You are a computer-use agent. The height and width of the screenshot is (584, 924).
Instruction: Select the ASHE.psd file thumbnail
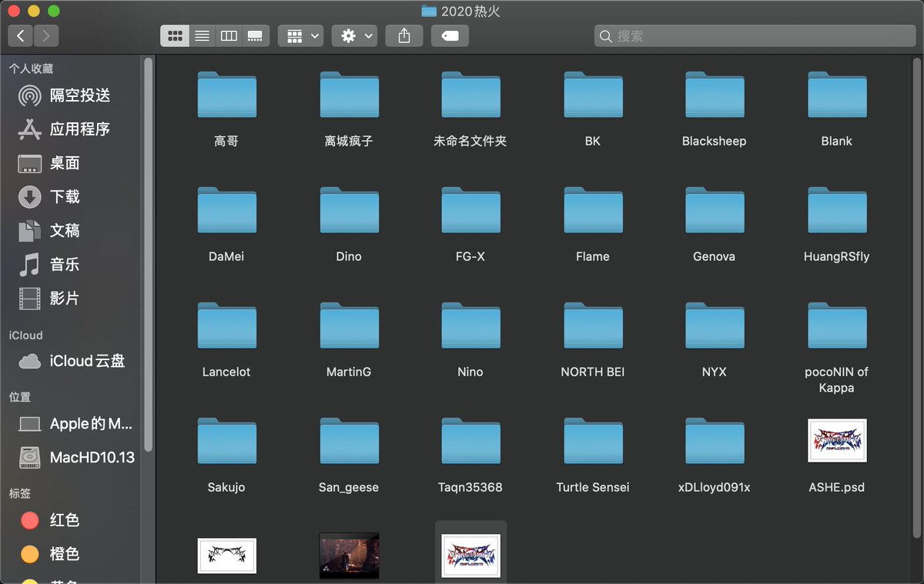[x=837, y=441]
